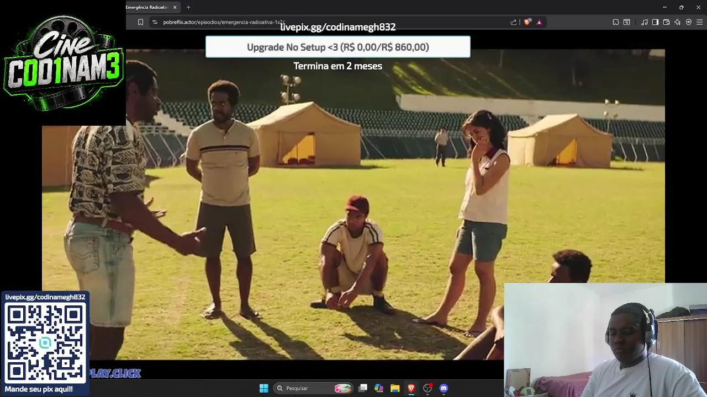The width and height of the screenshot is (707, 397).
Task: Click the 'Termina em 2 meses' text
Action: pos(338,66)
